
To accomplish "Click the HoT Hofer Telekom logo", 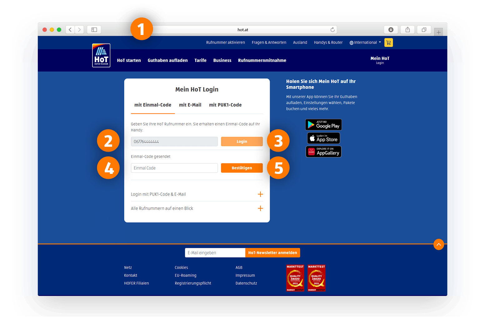I will click(x=101, y=55).
